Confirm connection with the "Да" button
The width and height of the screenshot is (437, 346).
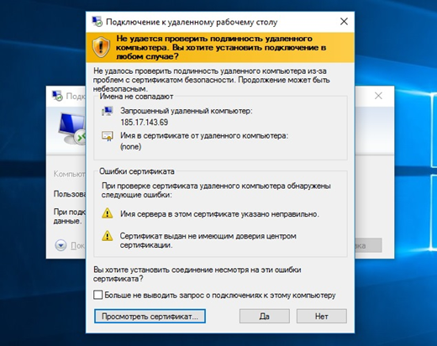pos(265,316)
